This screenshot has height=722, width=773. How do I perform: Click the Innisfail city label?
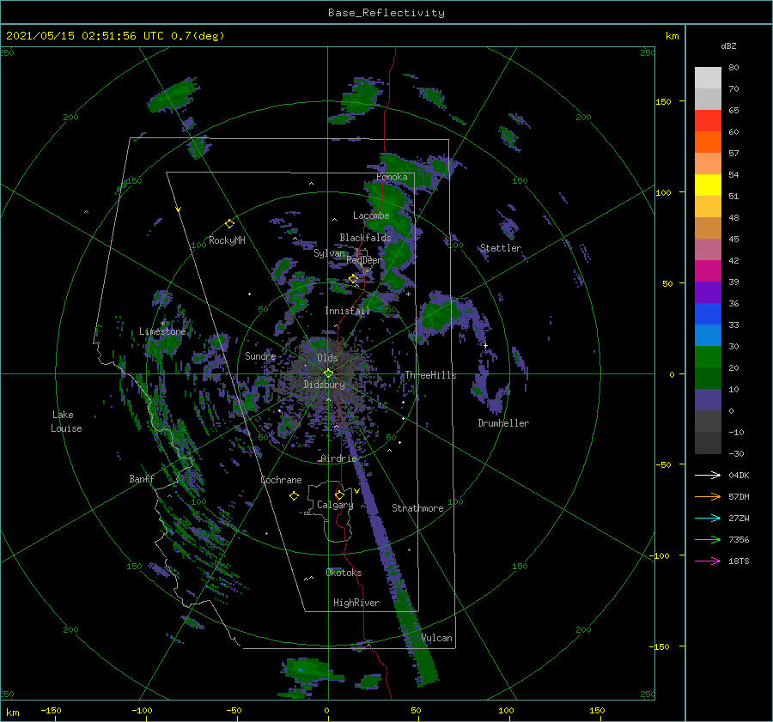tap(347, 311)
